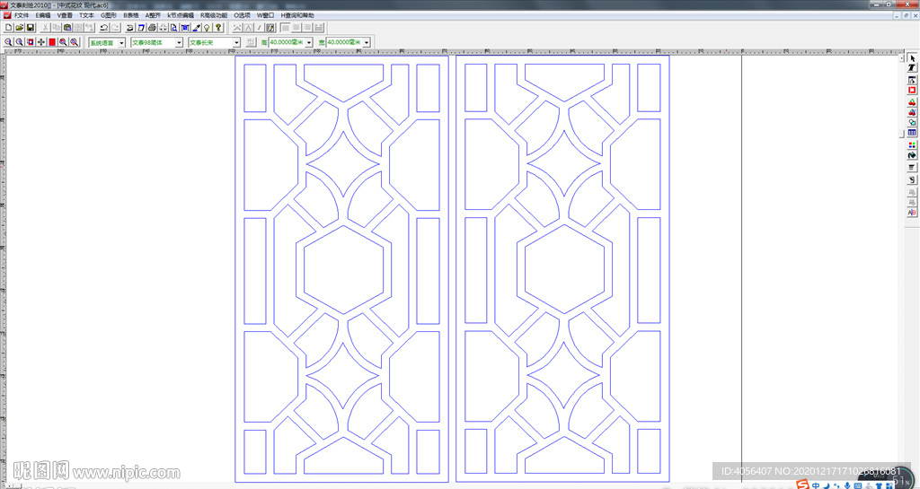Select the Text tool in right toolbar

point(912,69)
